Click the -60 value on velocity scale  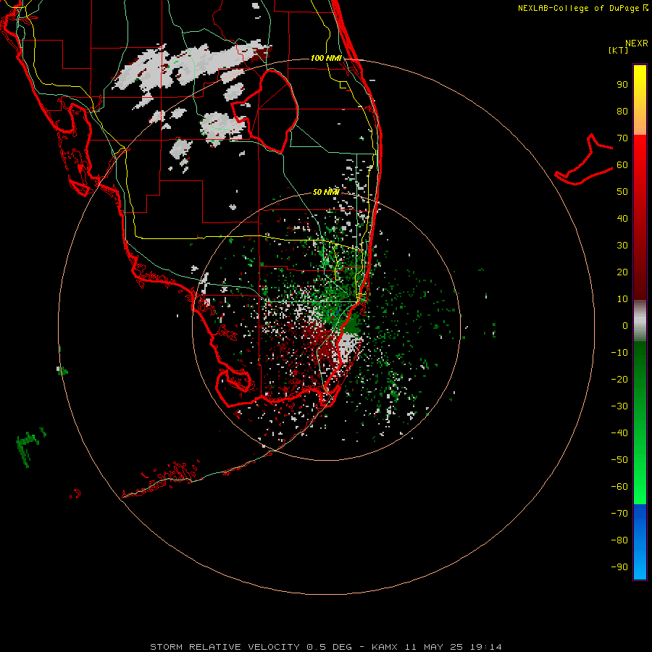619,487
